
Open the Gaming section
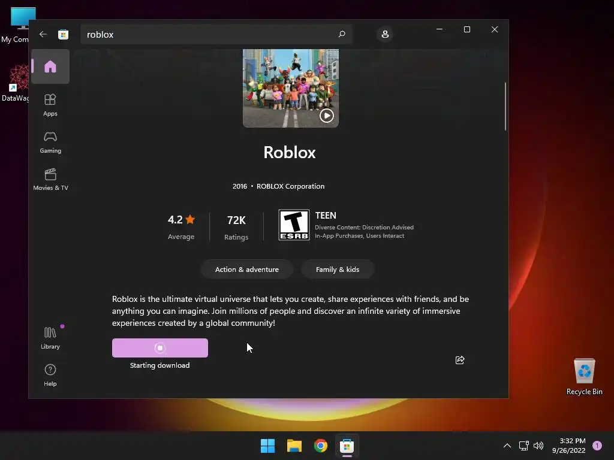point(50,143)
